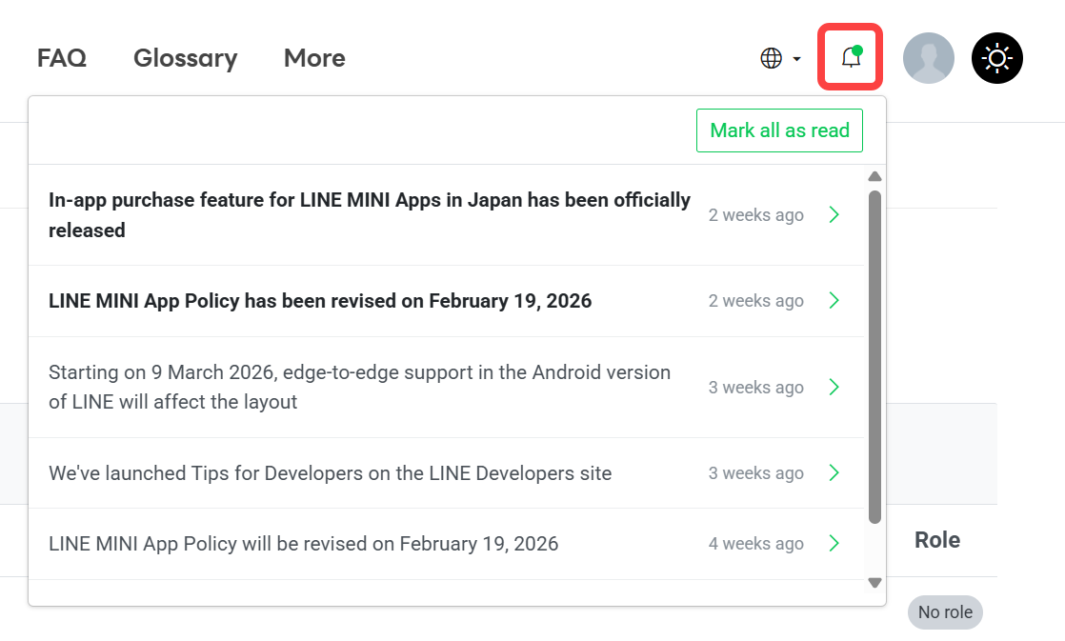Click chevron beside Tips for Developers notification
The height and width of the screenshot is (641, 1065).
pyautogui.click(x=834, y=473)
